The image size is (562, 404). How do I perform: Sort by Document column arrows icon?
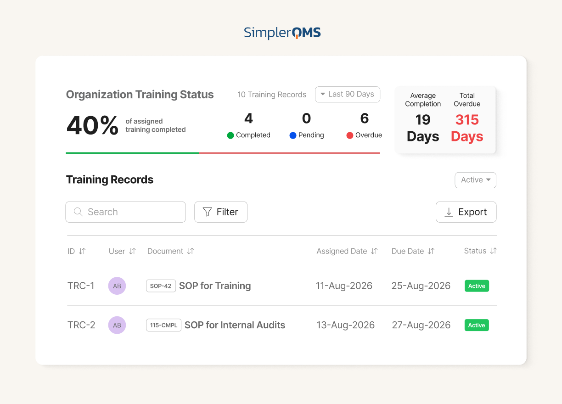[x=191, y=251]
